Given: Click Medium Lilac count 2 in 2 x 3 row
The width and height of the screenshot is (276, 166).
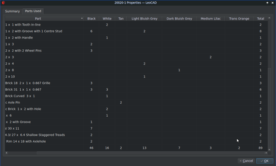Looking at the screenshot, I should pos(210,57).
